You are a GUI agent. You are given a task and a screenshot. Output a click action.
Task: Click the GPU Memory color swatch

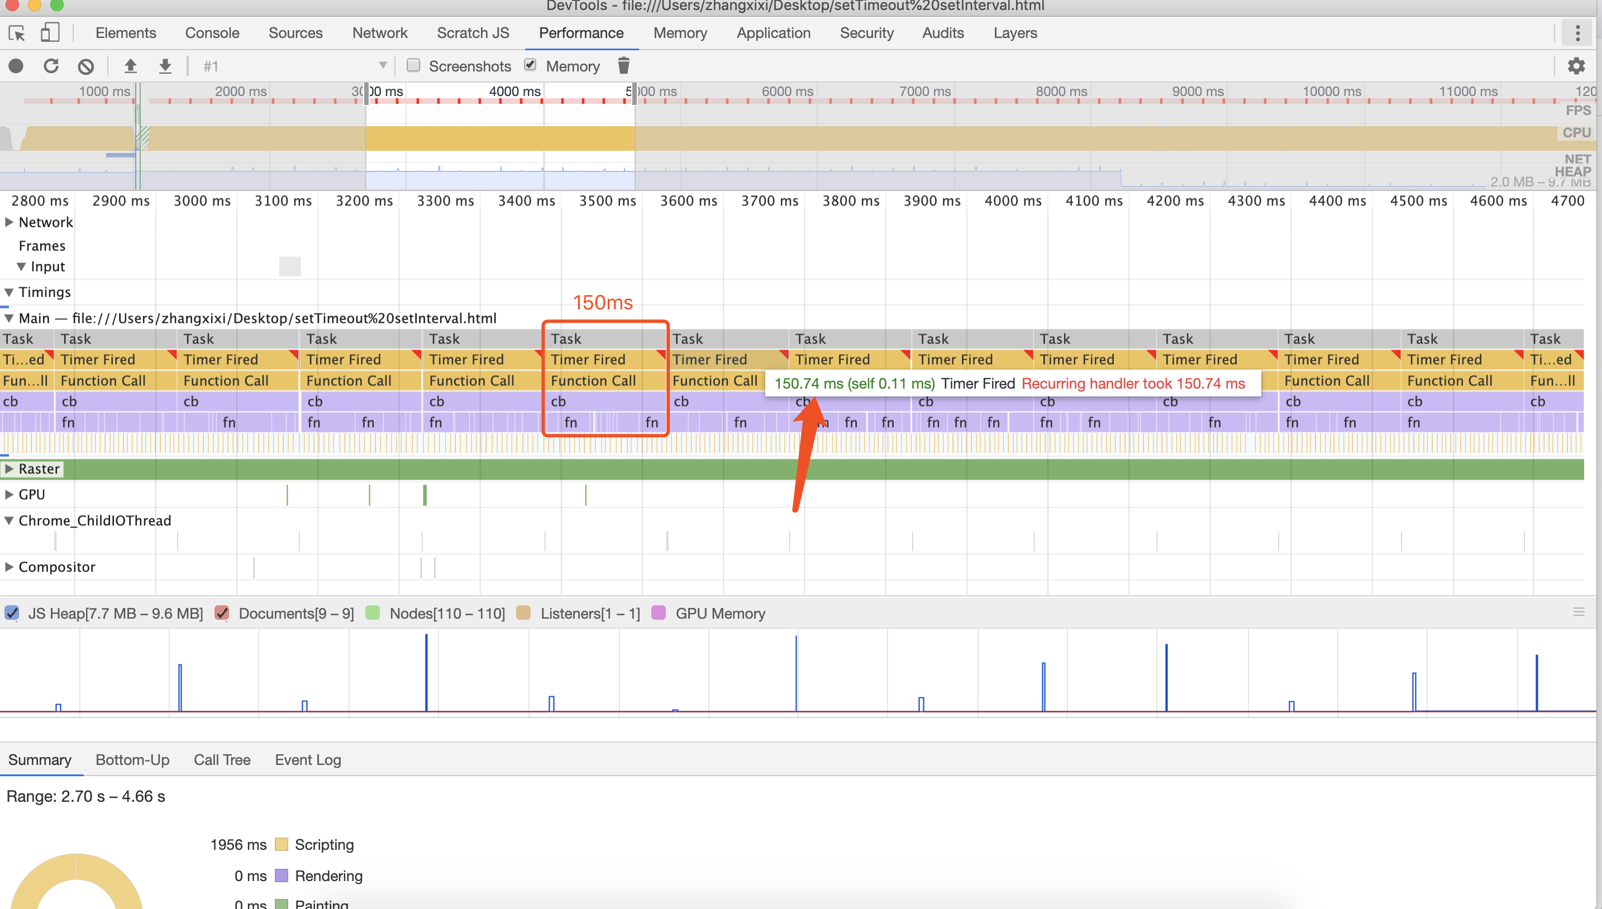659,613
